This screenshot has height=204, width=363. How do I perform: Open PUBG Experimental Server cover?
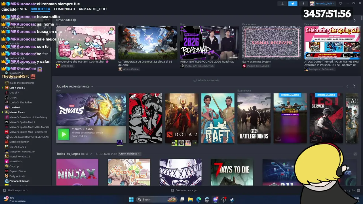point(290,118)
